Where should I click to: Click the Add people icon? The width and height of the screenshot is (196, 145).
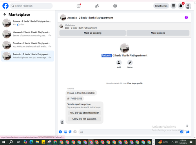point(119,63)
